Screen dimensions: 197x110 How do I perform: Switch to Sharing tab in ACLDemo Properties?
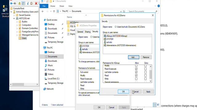(87, 32)
